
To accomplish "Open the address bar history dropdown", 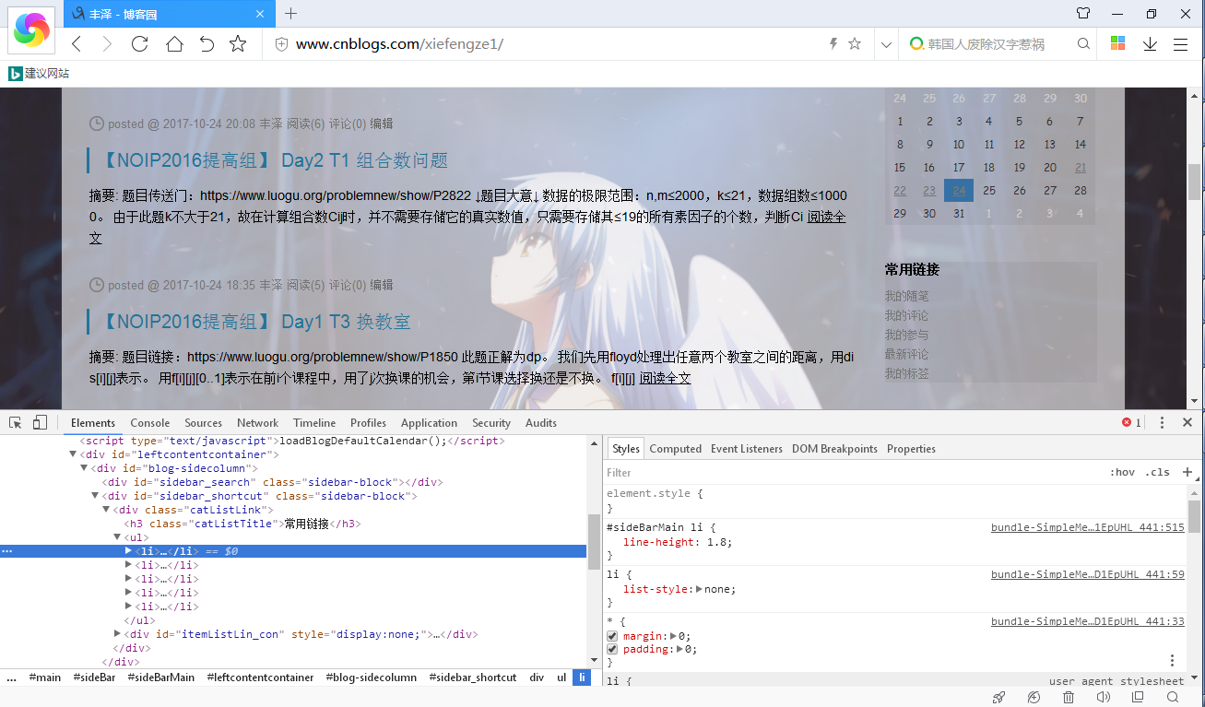I will (x=886, y=44).
